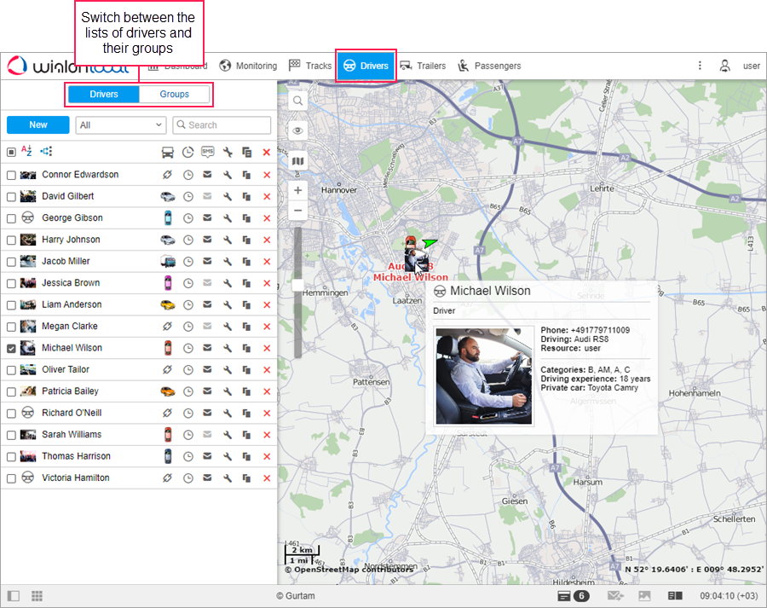Create a new driver with New button
Viewport: 767px width, 608px height.
point(38,124)
